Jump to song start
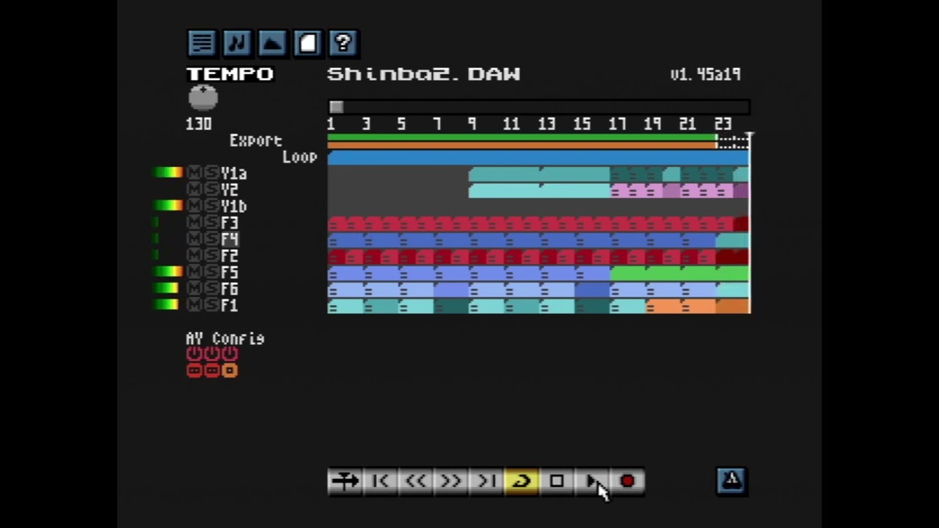 click(380, 481)
